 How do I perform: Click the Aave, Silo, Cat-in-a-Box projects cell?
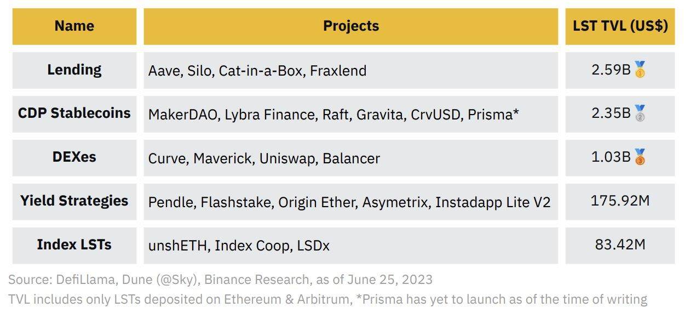pos(351,70)
